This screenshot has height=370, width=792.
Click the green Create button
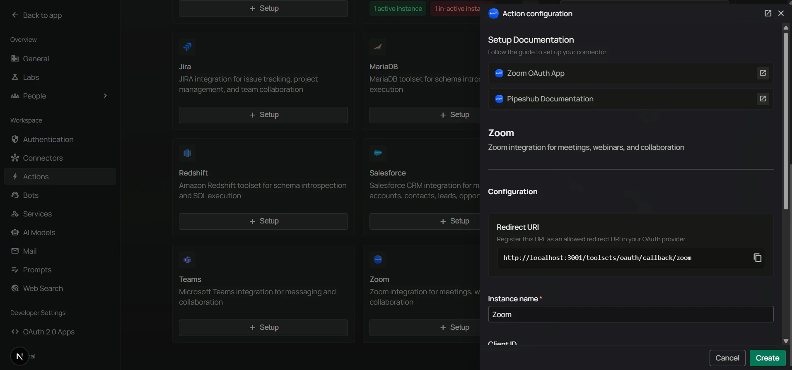(768, 358)
